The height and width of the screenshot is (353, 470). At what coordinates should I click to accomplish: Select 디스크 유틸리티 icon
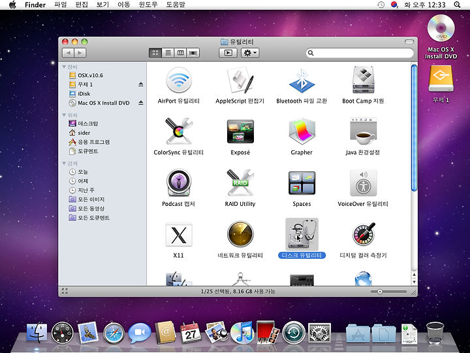pos(302,234)
